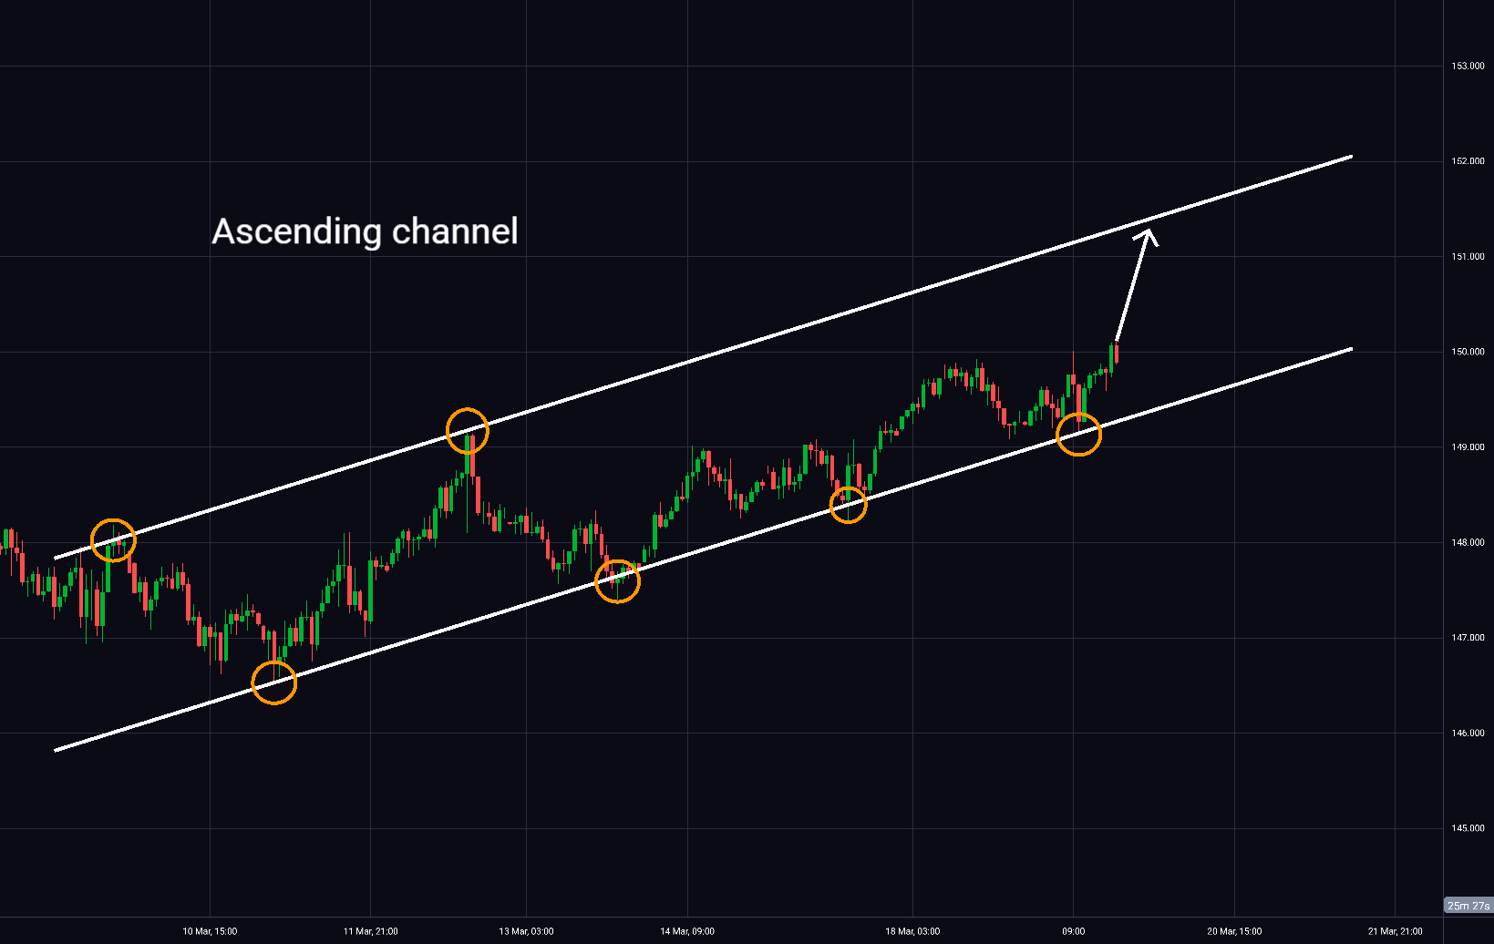Image resolution: width=1494 pixels, height=944 pixels.
Task: Click the 14 Mar, 09:00 time label
Action: pyautogui.click(x=687, y=931)
